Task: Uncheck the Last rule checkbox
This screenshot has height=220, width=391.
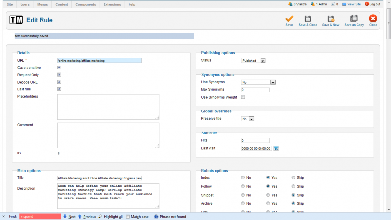Action: click(59, 89)
